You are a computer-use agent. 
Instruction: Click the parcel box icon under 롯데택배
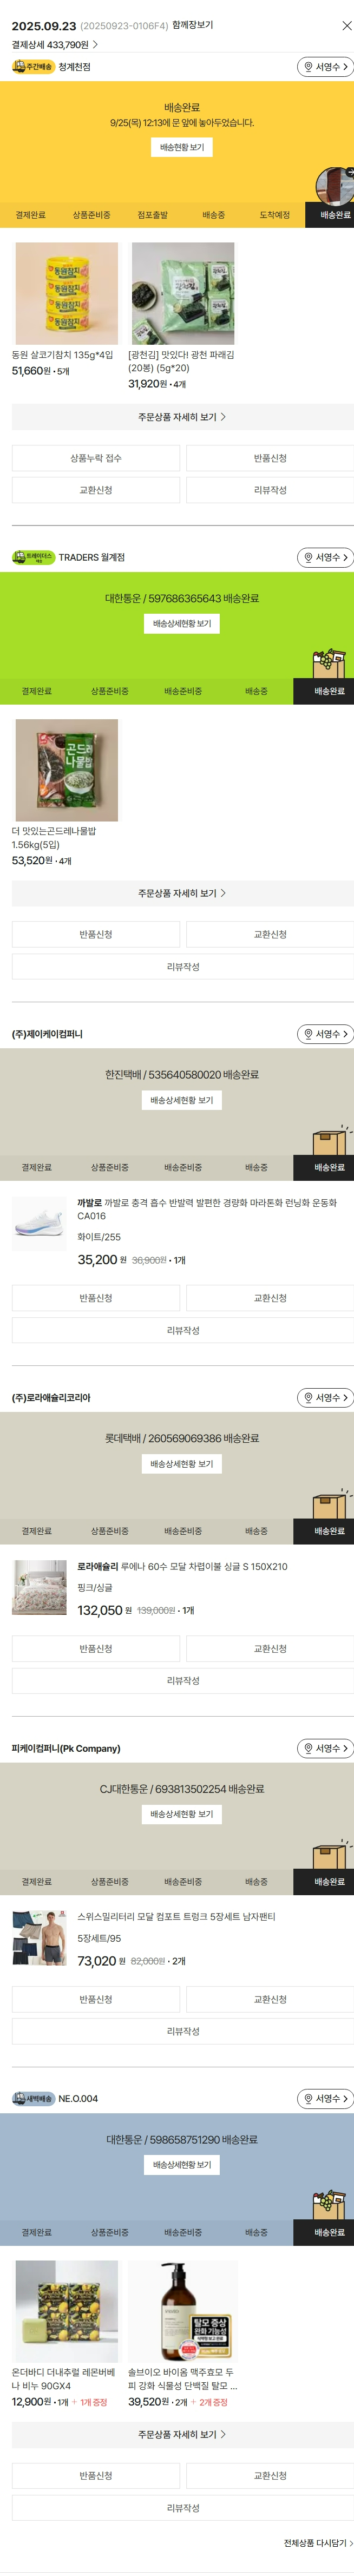(329, 1503)
